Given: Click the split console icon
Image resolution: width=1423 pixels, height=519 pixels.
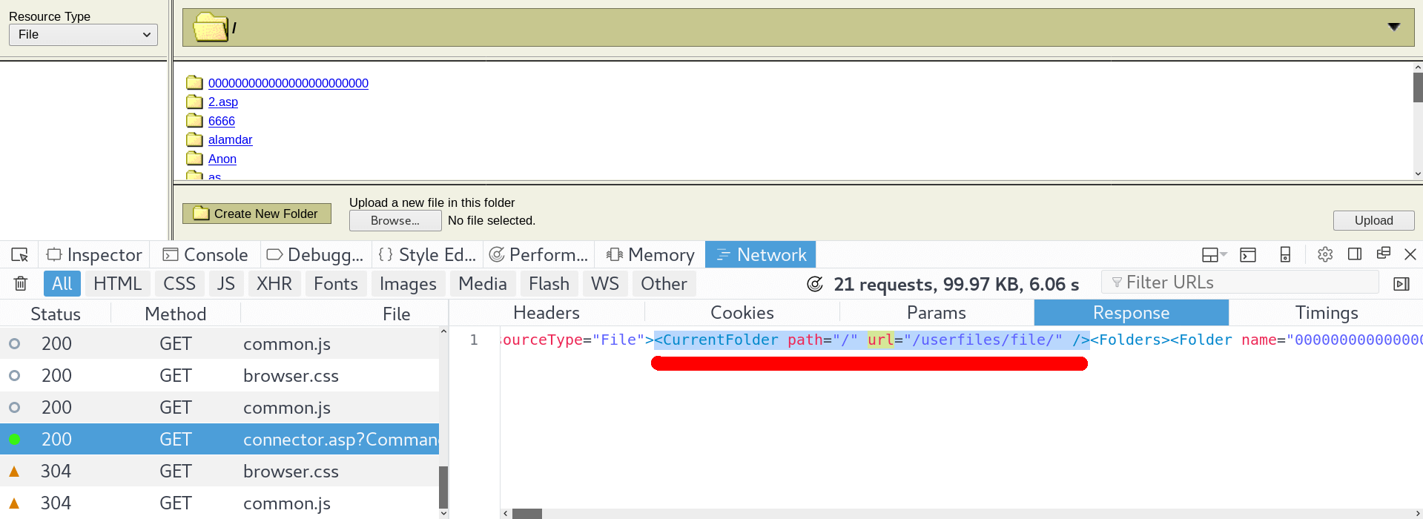Looking at the screenshot, I should coord(1248,255).
